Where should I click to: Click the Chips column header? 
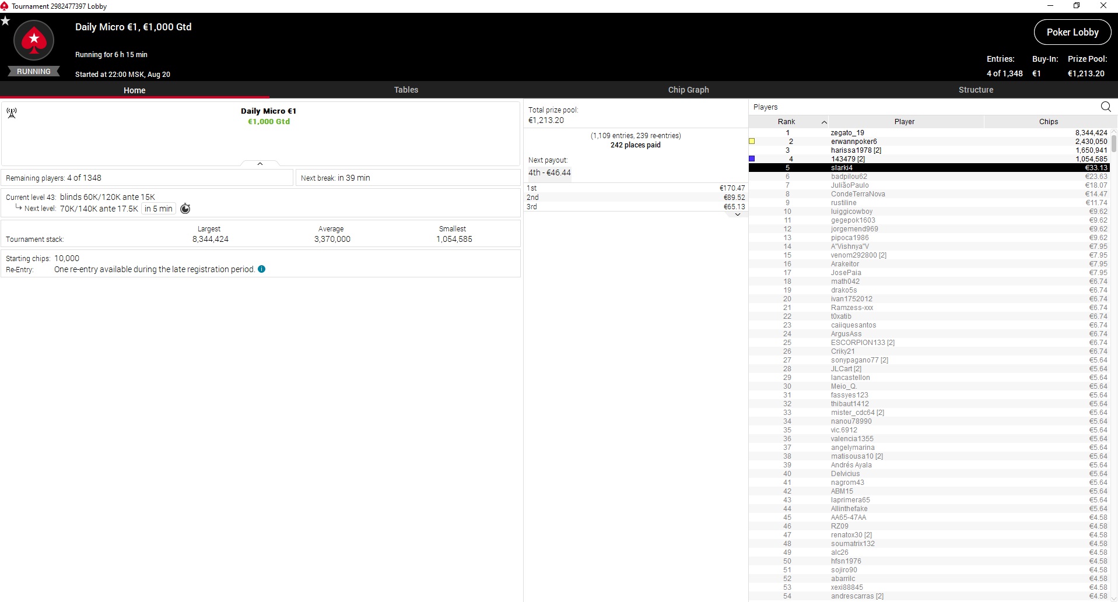tap(1048, 121)
